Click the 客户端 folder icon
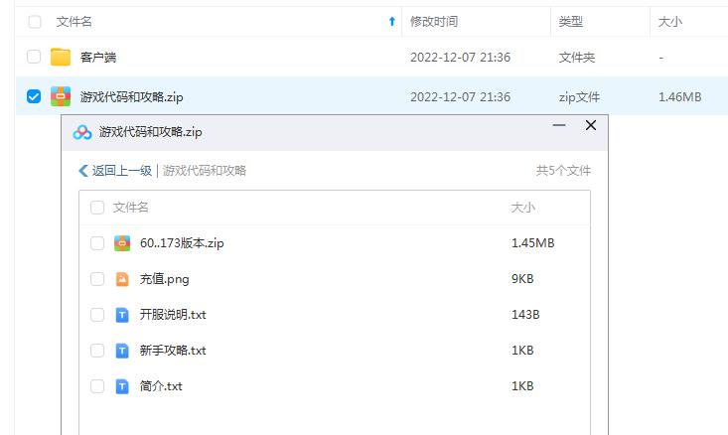This screenshot has height=435, width=728. pos(61,58)
